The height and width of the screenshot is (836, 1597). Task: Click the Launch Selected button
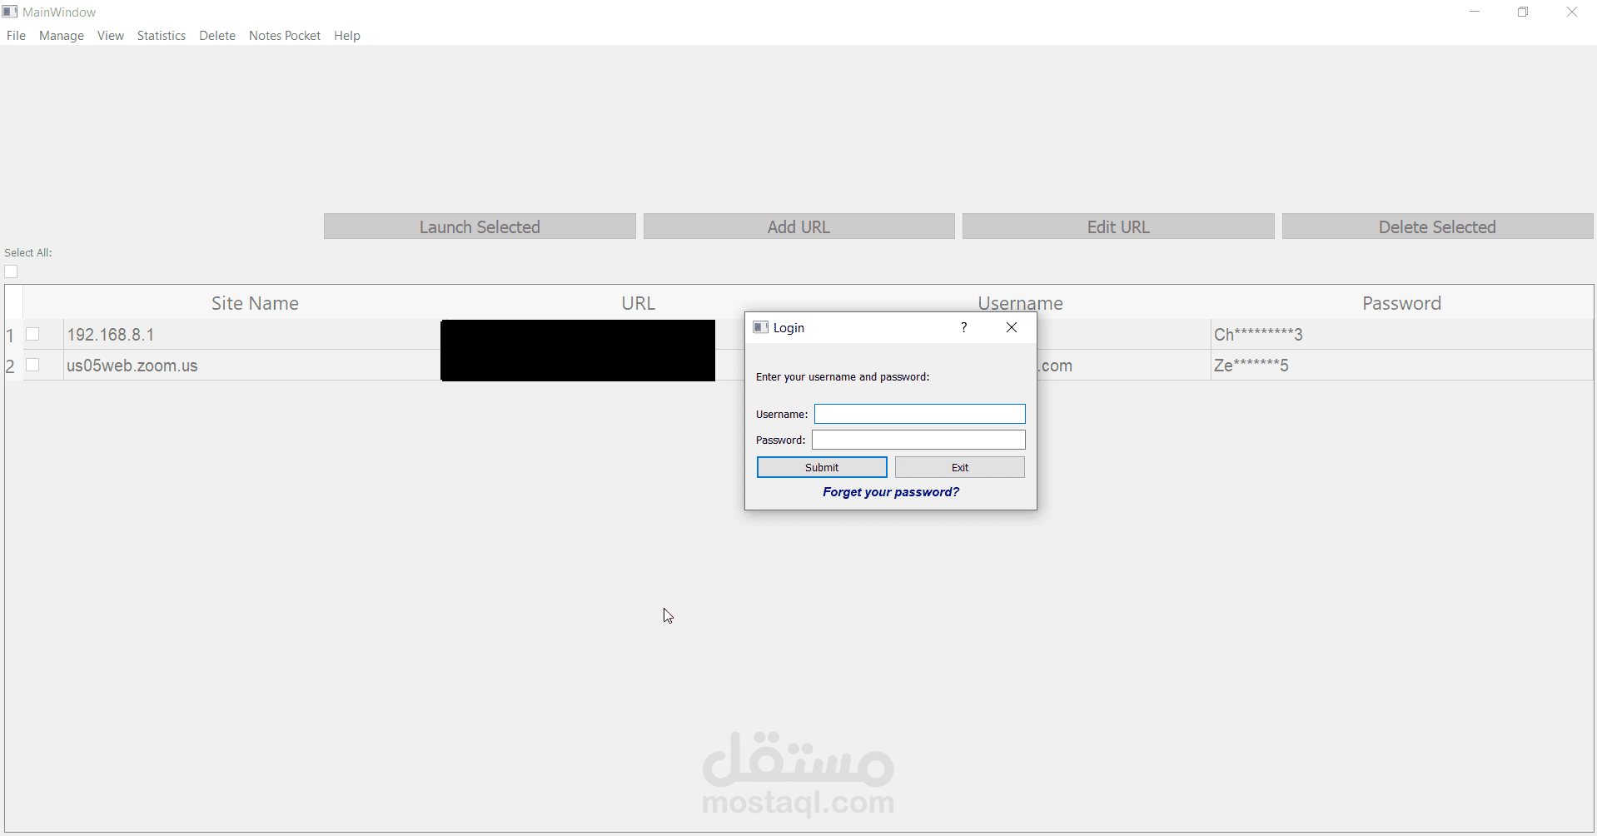[480, 226]
